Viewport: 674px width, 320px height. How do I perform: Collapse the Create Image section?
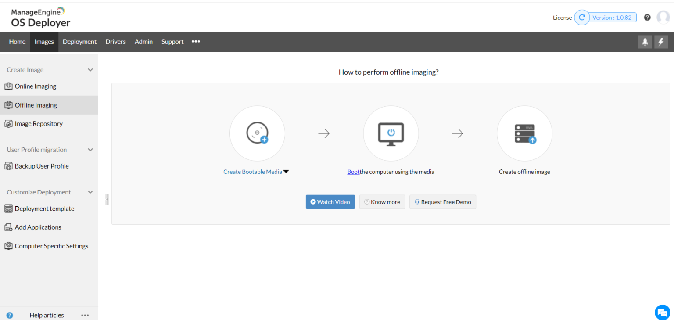point(90,70)
